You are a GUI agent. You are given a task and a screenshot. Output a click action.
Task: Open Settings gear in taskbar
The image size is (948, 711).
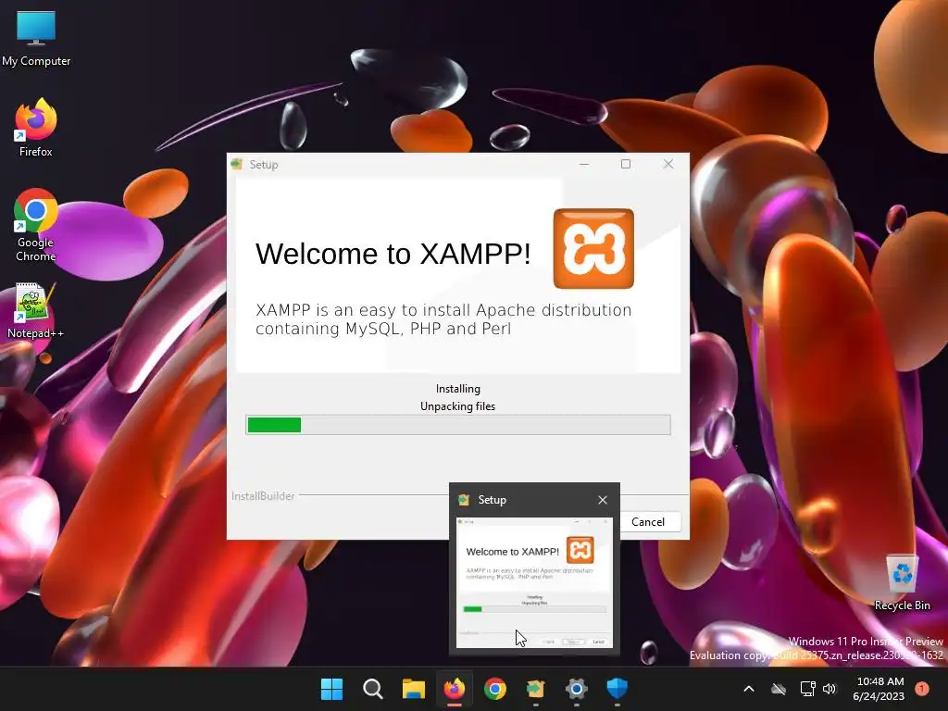tap(576, 689)
